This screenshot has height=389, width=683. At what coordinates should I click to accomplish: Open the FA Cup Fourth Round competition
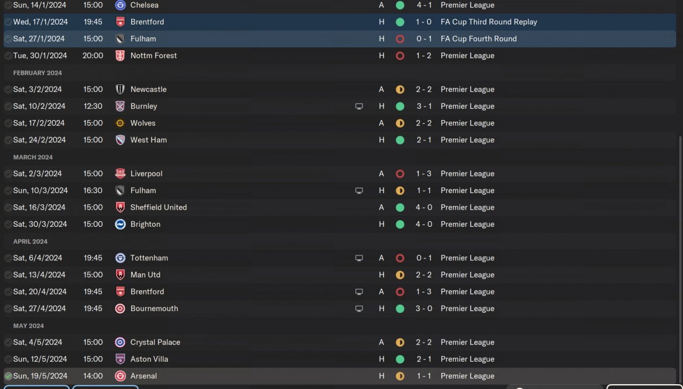478,38
